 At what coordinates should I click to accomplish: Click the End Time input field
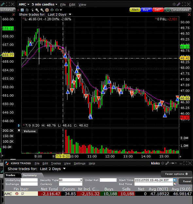[x=154, y=184]
